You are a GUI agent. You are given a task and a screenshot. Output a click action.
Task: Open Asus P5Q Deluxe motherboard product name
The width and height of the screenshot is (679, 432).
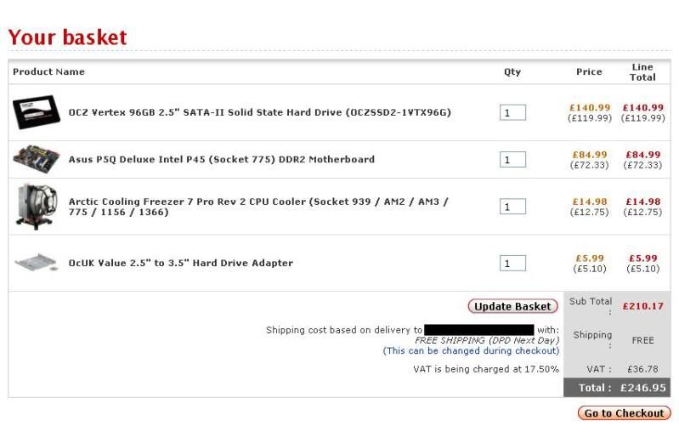(x=221, y=159)
